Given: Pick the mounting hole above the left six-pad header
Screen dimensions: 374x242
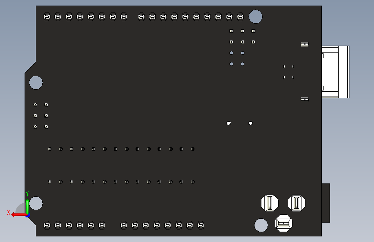Looking at the screenshot, I should [36, 82].
